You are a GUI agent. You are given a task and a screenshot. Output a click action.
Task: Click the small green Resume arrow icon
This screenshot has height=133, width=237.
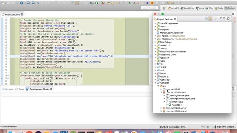(130, 3)
